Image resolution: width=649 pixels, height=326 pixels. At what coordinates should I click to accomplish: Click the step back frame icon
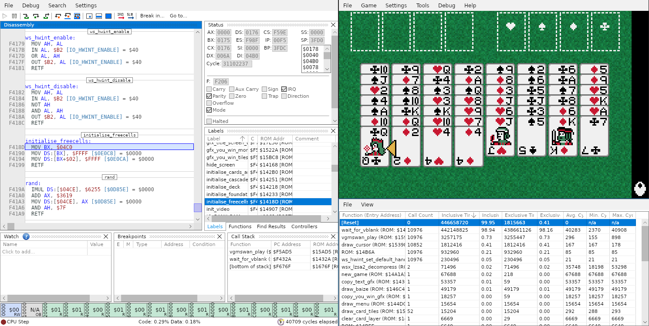point(77,16)
